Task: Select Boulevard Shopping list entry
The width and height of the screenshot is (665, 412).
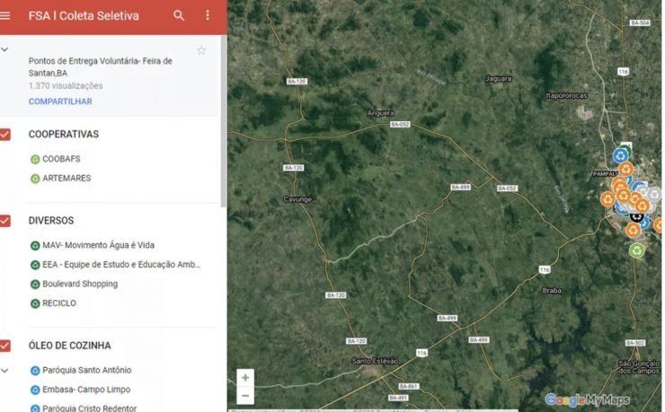Action: 80,284
